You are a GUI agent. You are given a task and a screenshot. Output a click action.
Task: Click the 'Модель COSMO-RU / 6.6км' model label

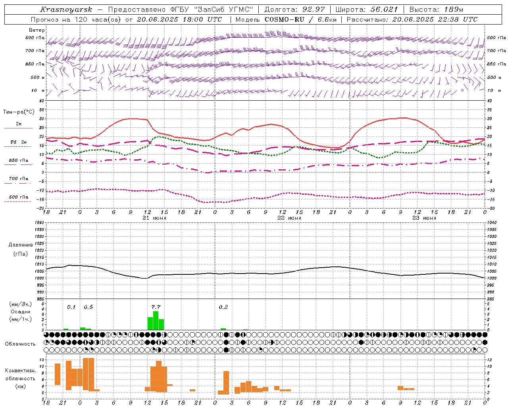point(286,19)
